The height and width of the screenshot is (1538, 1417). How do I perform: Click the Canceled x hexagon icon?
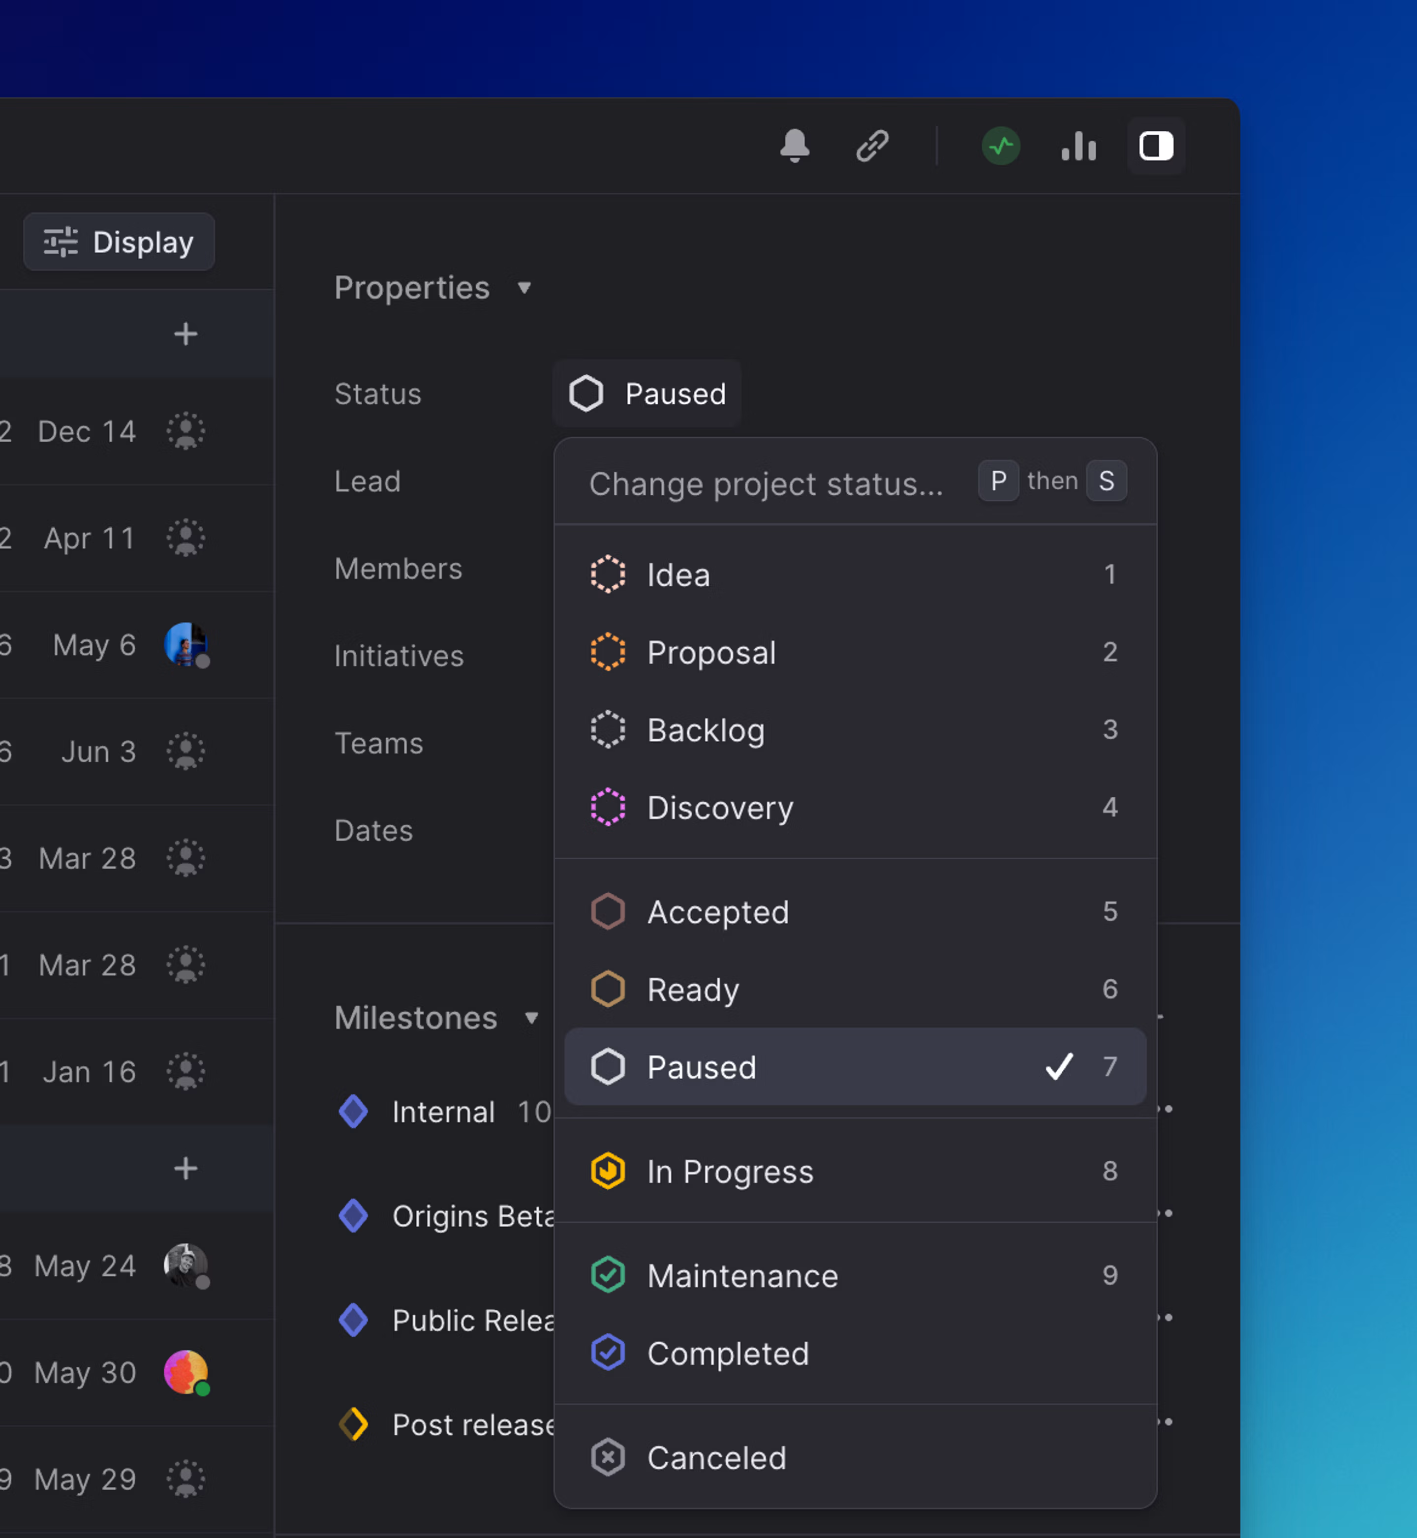coord(607,1457)
